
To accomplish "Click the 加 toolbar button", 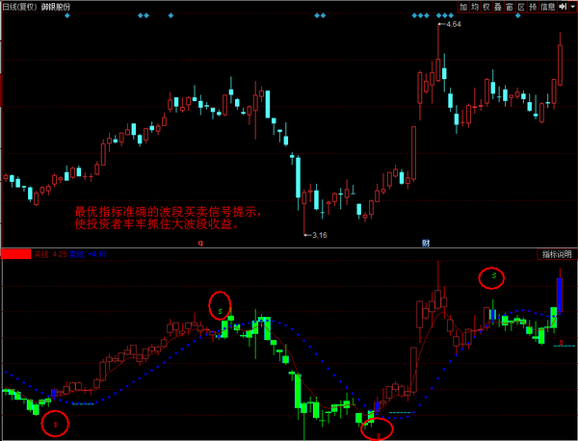I will pos(463,7).
